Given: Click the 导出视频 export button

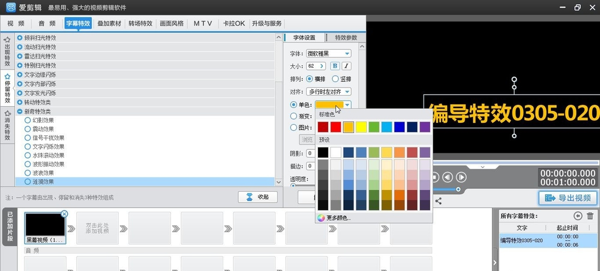Looking at the screenshot, I should point(567,198).
